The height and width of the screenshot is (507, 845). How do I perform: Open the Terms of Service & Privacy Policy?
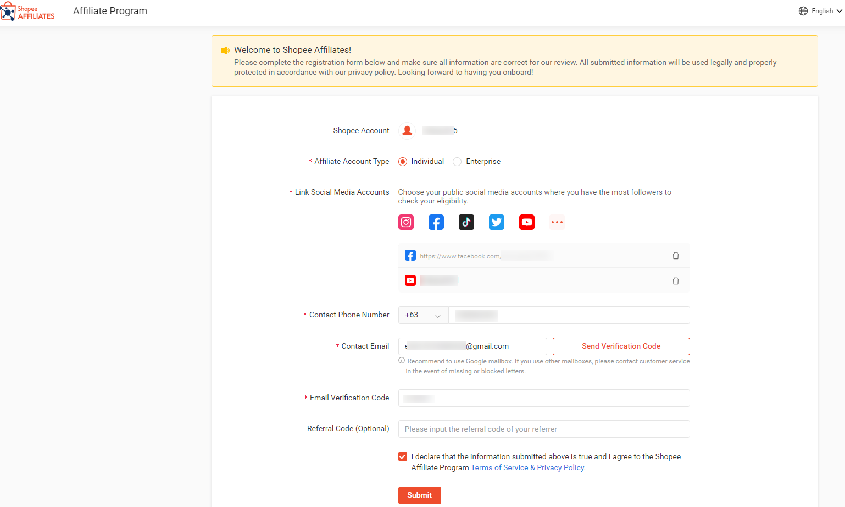click(x=527, y=467)
